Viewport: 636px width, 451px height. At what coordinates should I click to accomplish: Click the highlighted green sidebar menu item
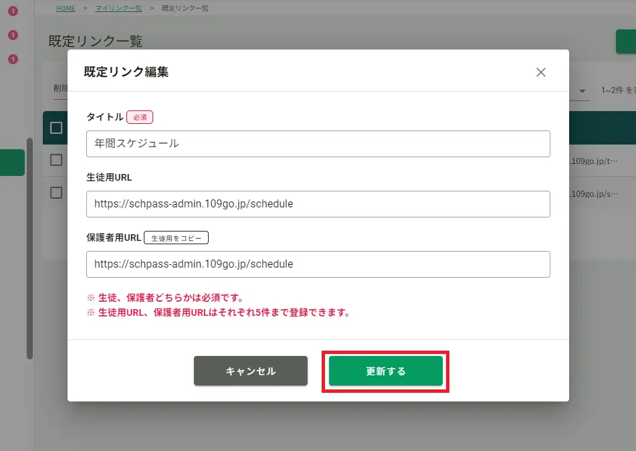coord(12,163)
